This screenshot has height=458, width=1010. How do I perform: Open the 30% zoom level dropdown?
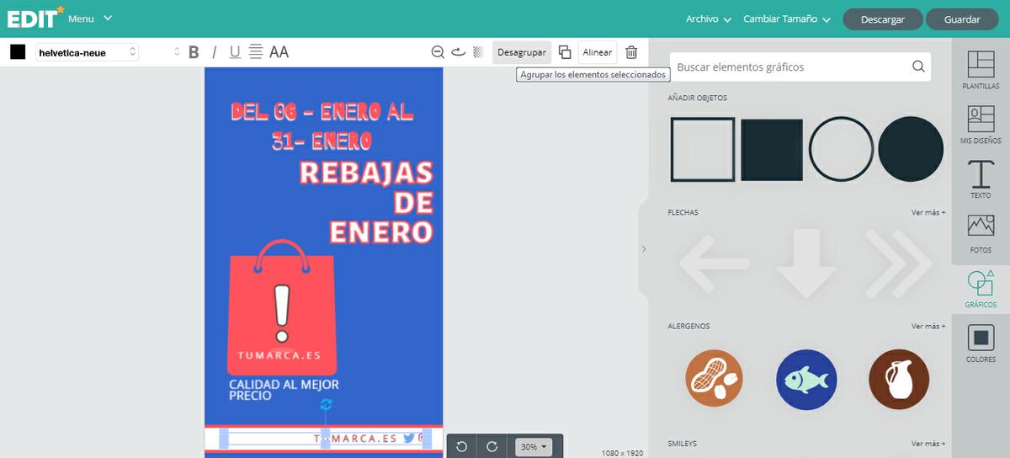tap(534, 447)
